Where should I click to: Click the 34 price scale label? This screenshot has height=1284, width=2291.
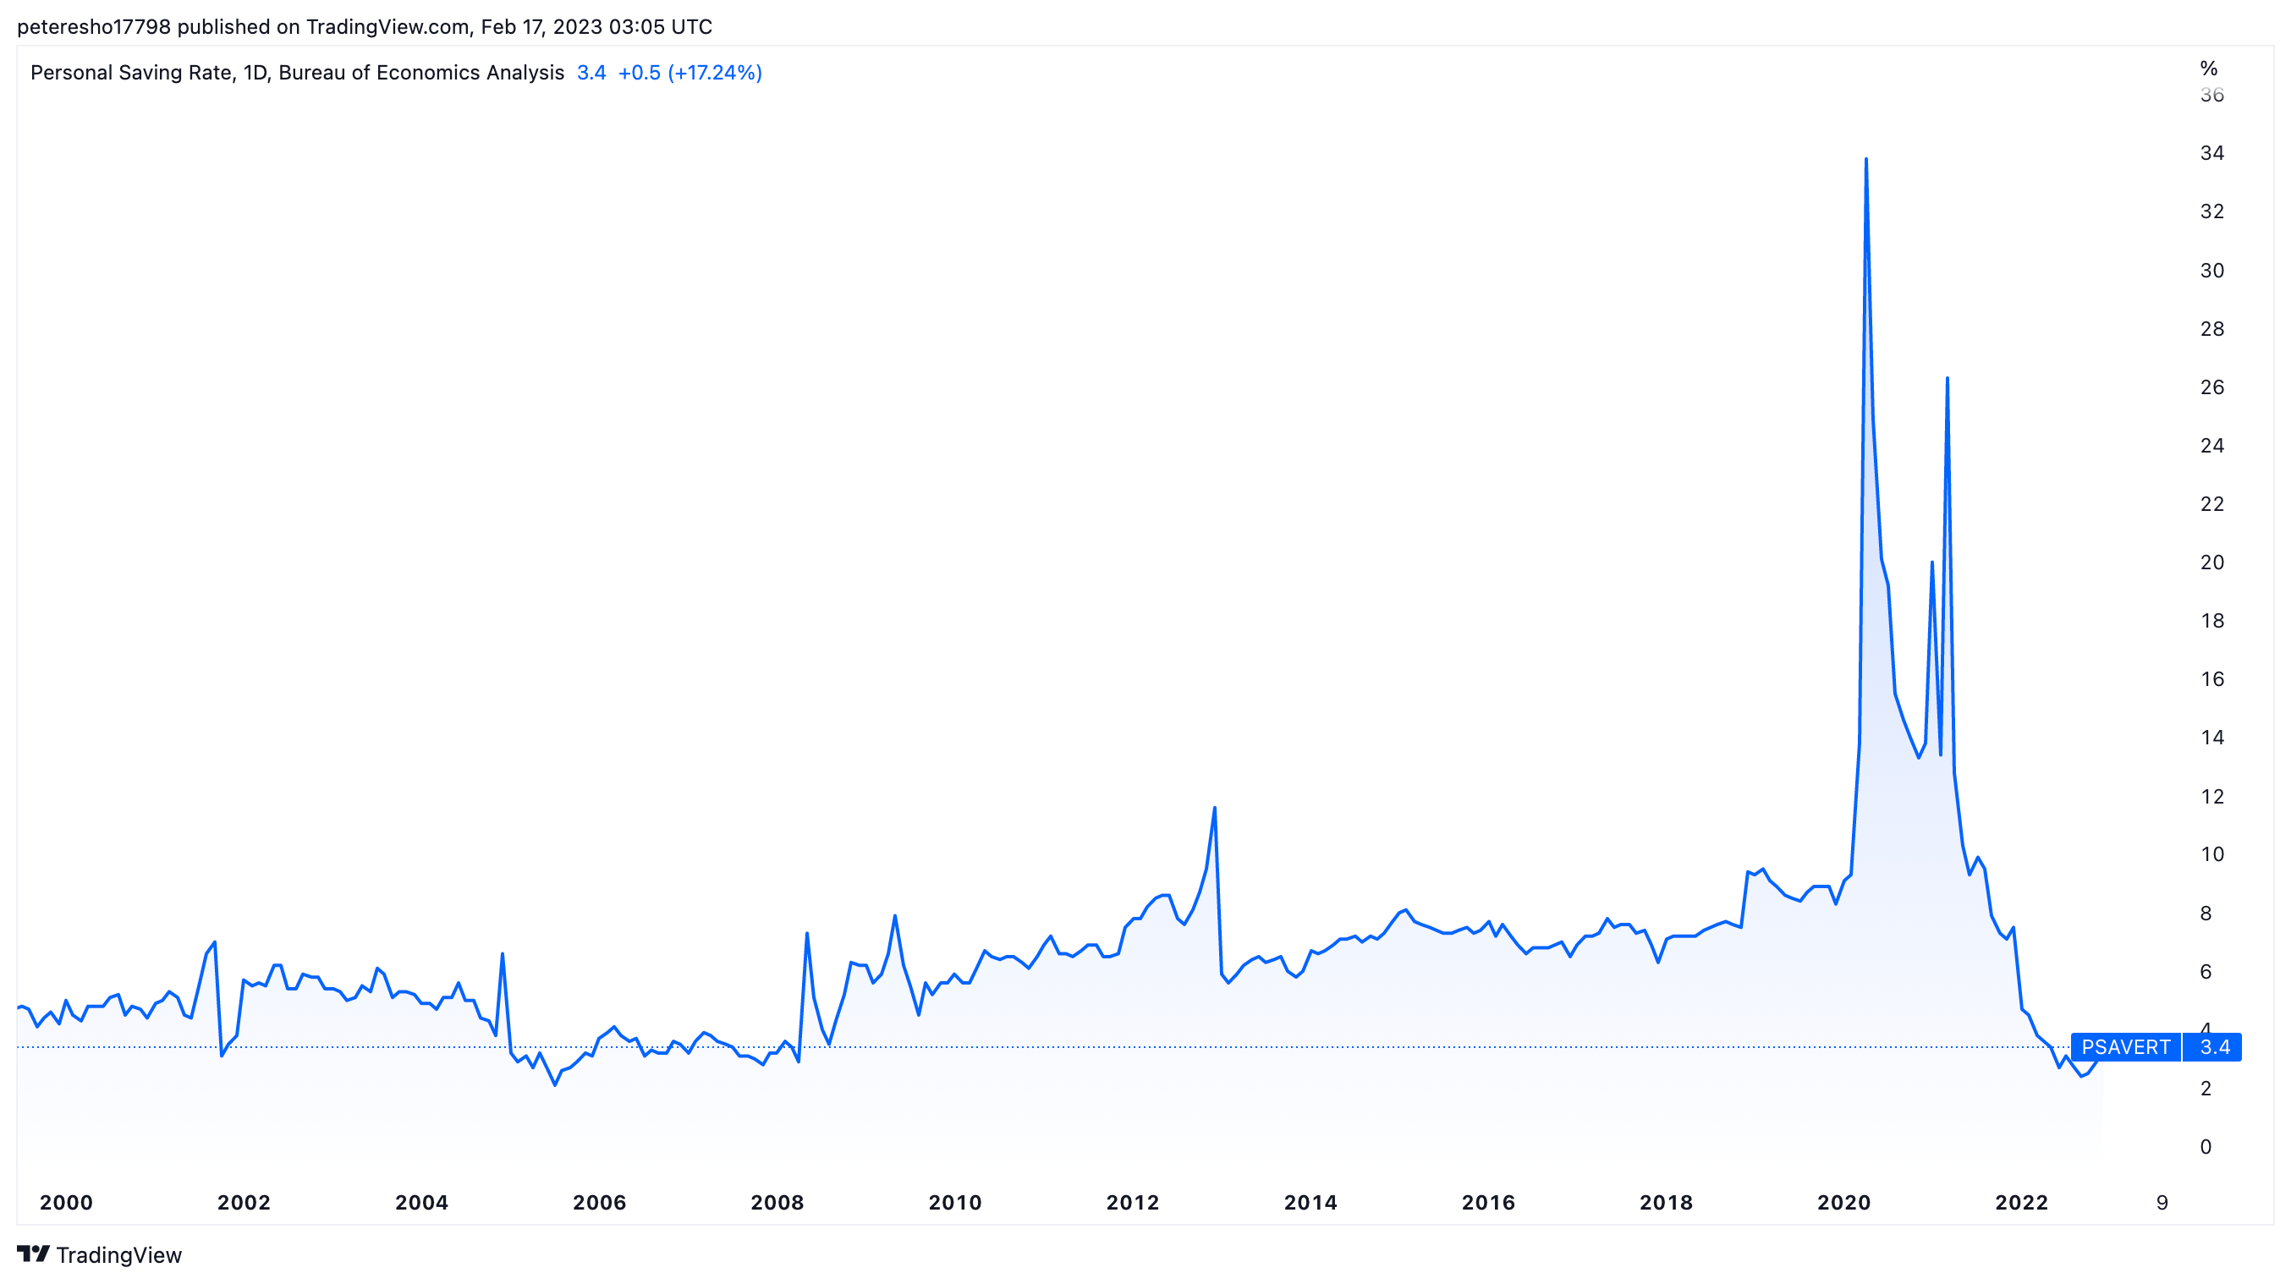(2211, 153)
